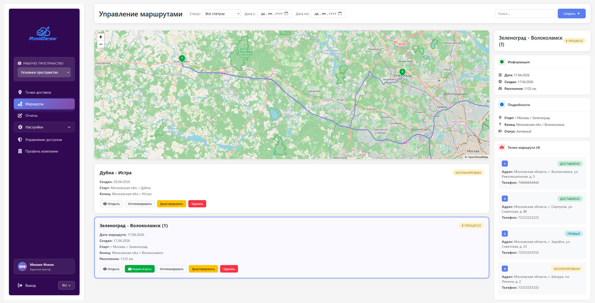Click map marker 1 at Волоколамск
Viewport: 595px width, 303px height.
point(182,59)
